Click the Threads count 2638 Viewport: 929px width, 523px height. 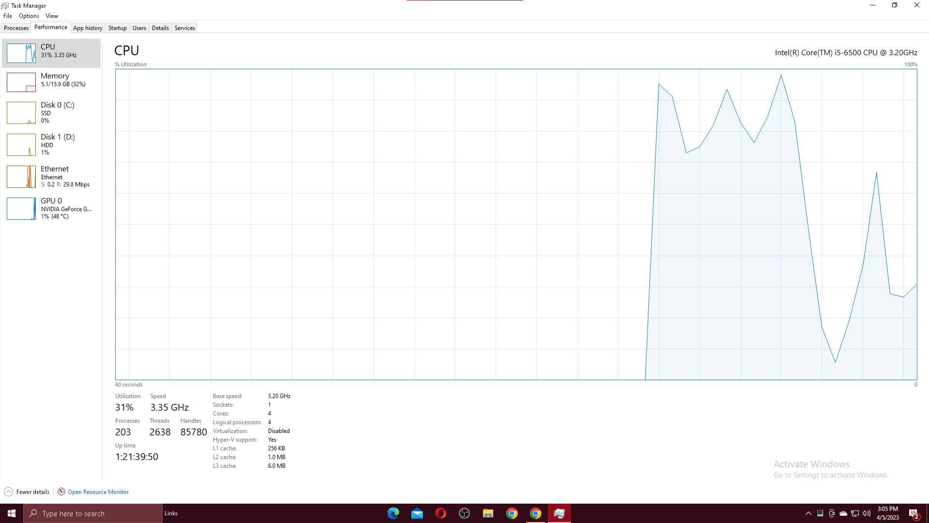160,432
